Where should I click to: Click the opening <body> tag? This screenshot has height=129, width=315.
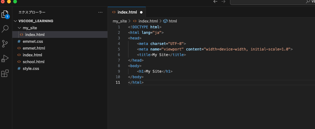click(x=135, y=66)
